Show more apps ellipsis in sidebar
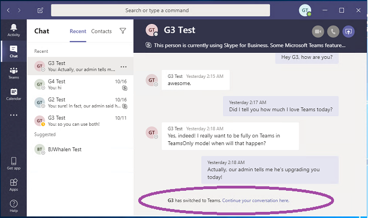 click(x=13, y=115)
